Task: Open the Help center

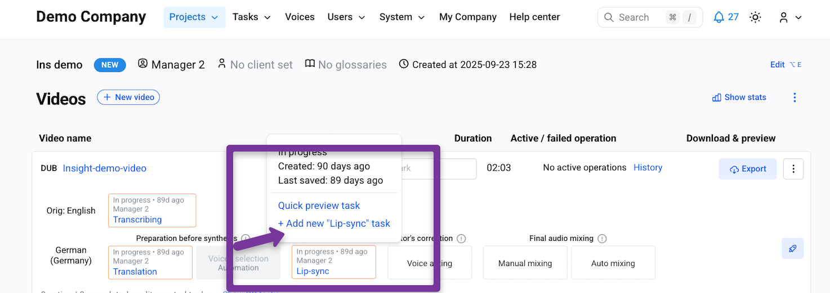Action: [x=534, y=17]
